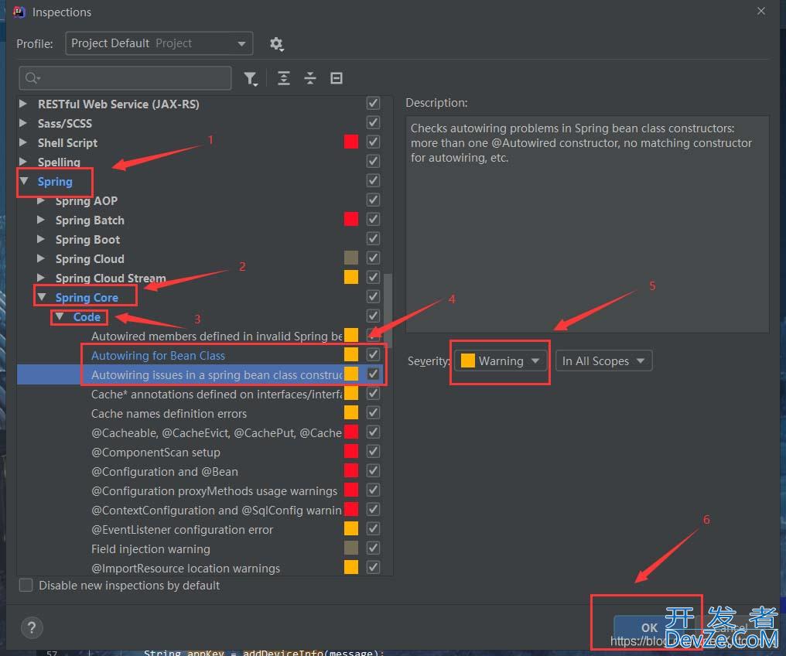Close the Inspections dialog with X

(x=761, y=11)
